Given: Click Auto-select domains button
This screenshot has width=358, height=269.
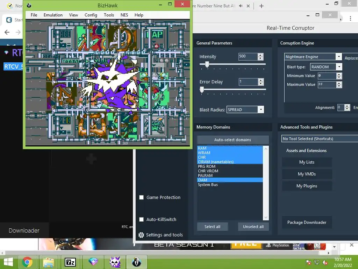Looking at the screenshot, I should click(x=232, y=140).
